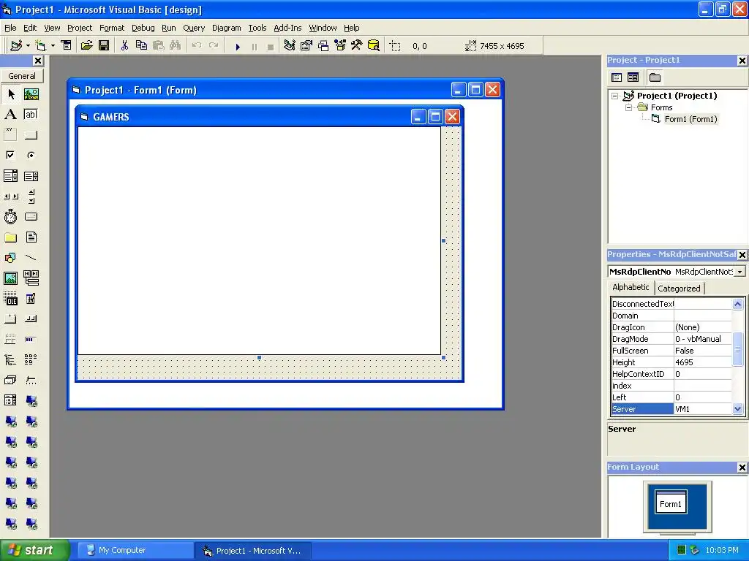Click the Project1 Visual Basic taskbar button
The image size is (749, 561).
tap(253, 551)
